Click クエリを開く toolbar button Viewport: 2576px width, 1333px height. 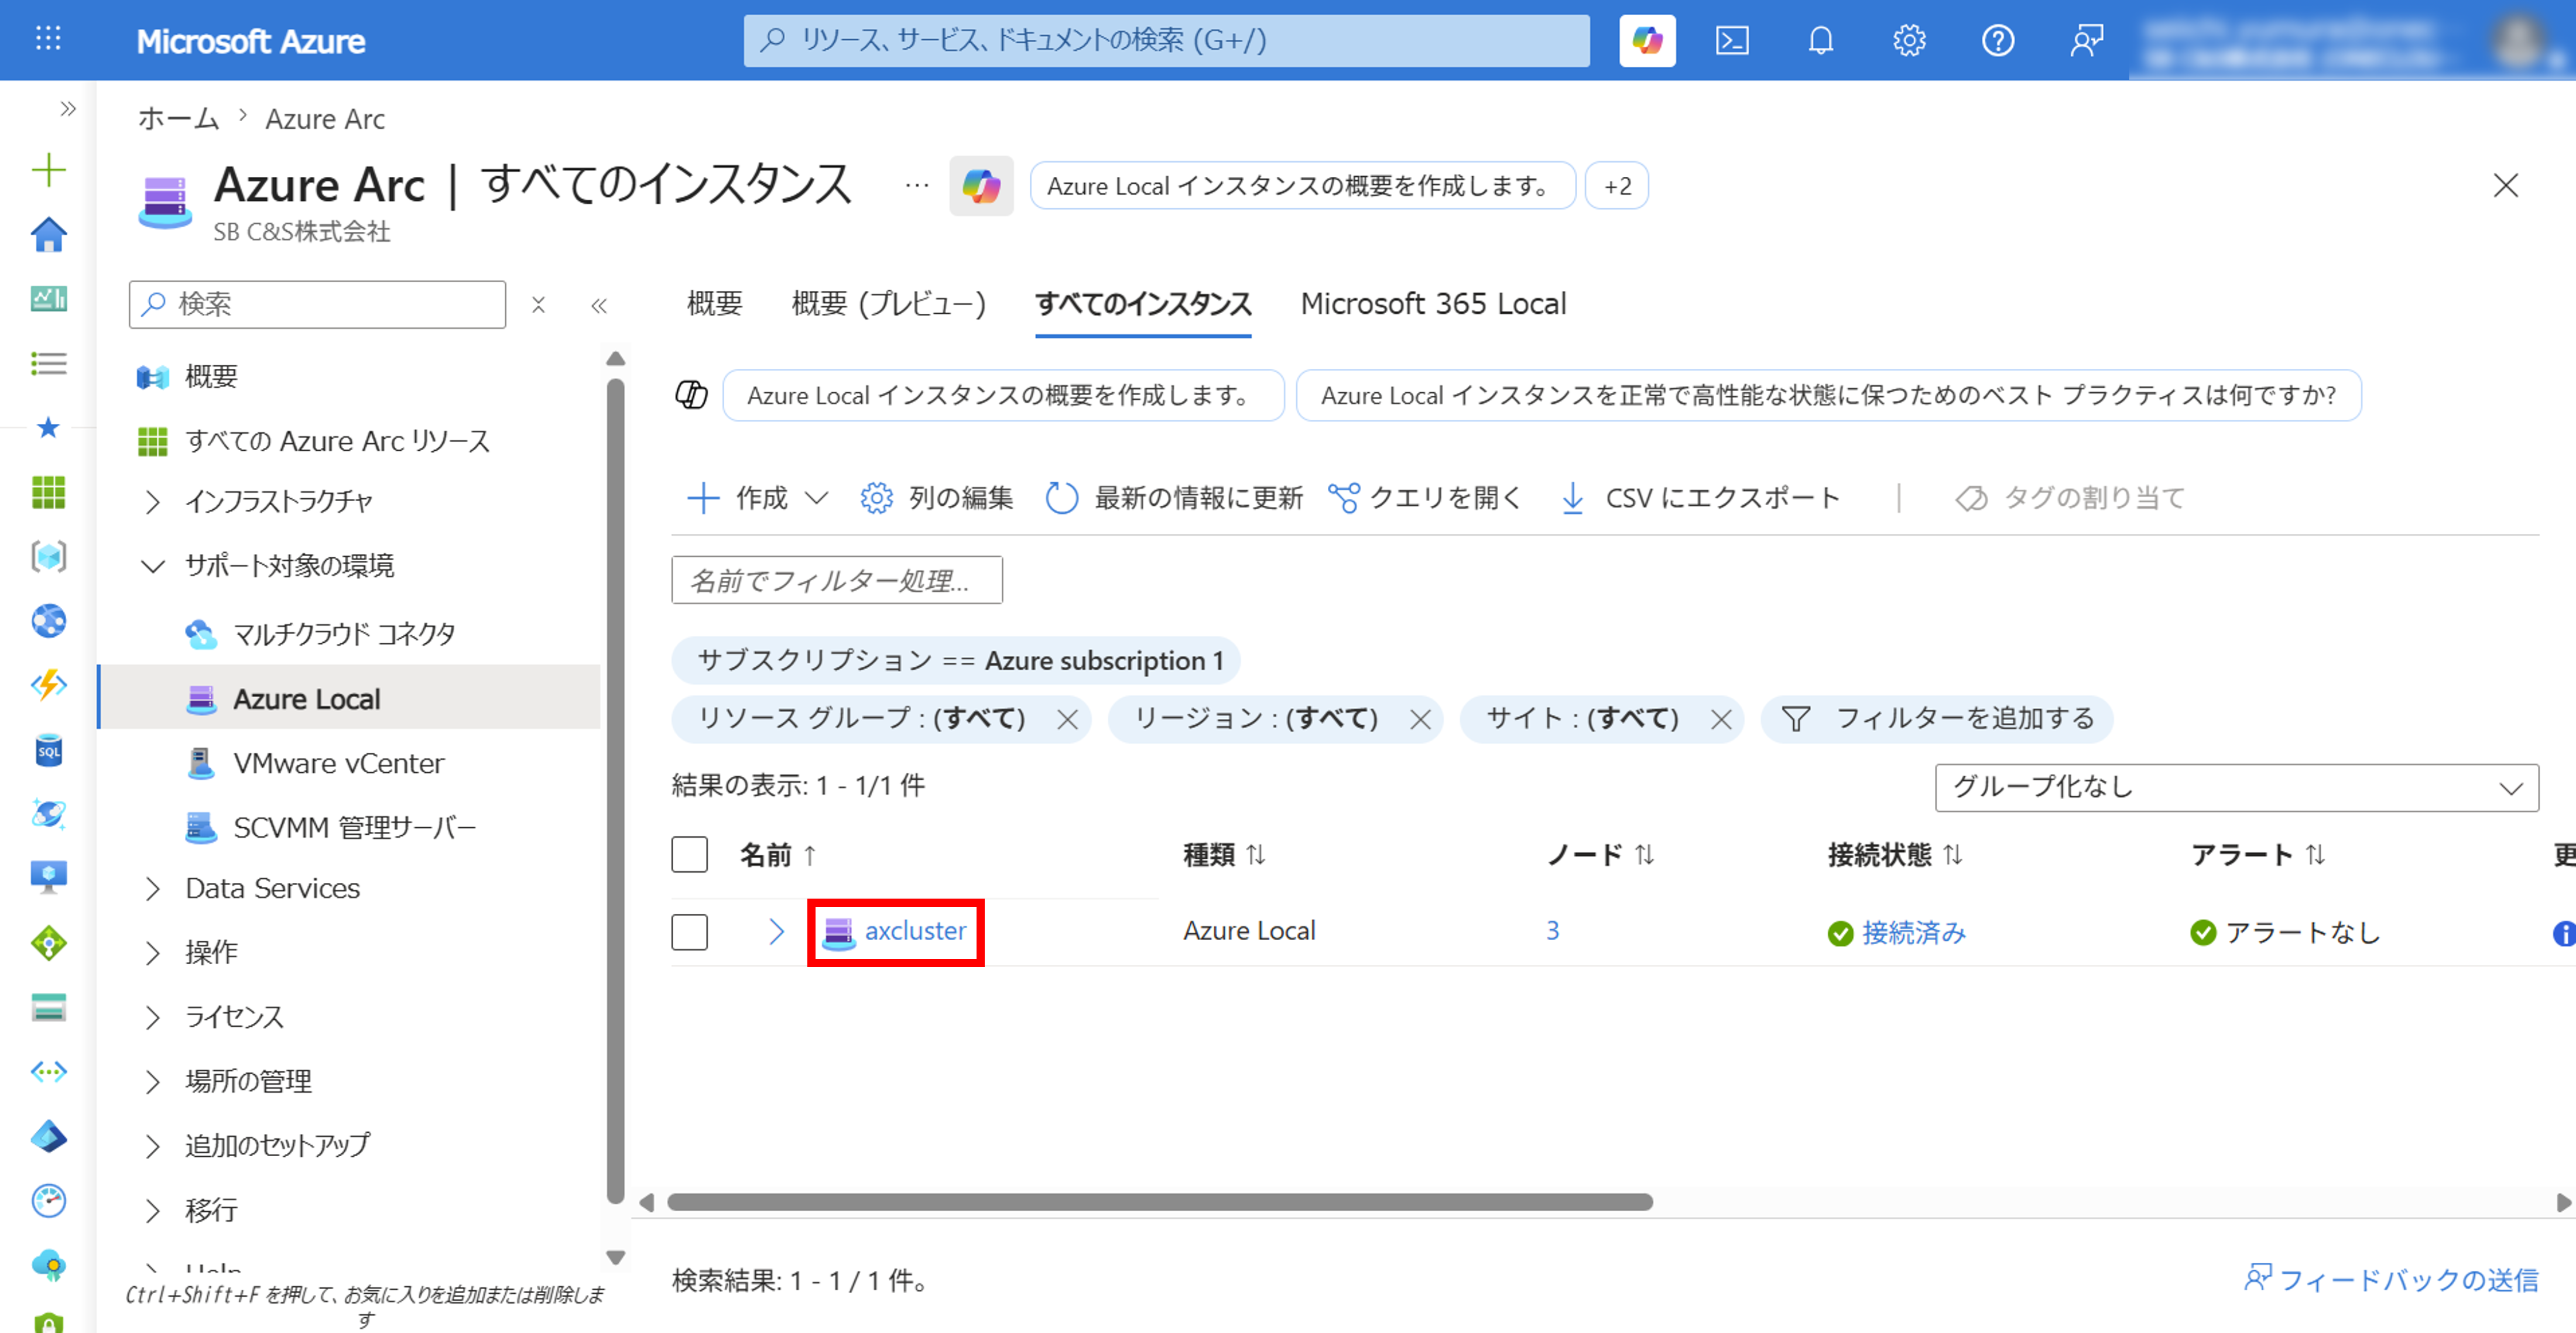tap(1425, 498)
